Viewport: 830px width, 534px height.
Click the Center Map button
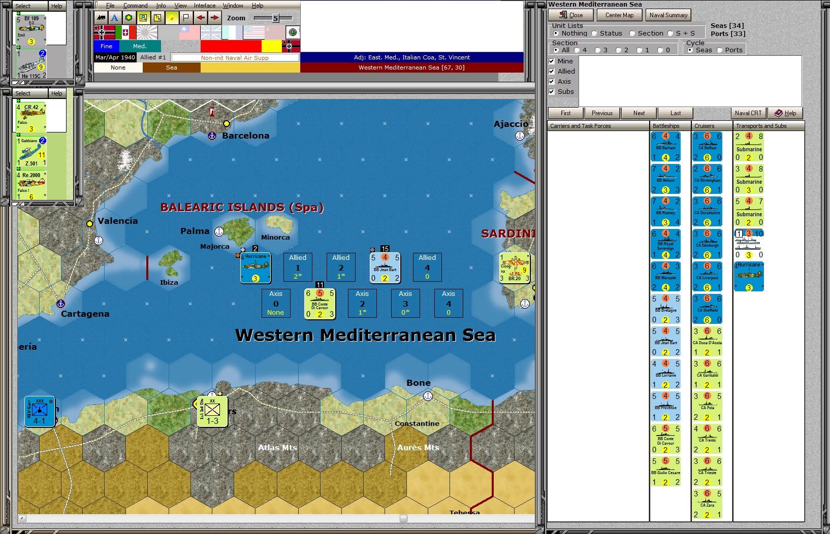click(619, 15)
